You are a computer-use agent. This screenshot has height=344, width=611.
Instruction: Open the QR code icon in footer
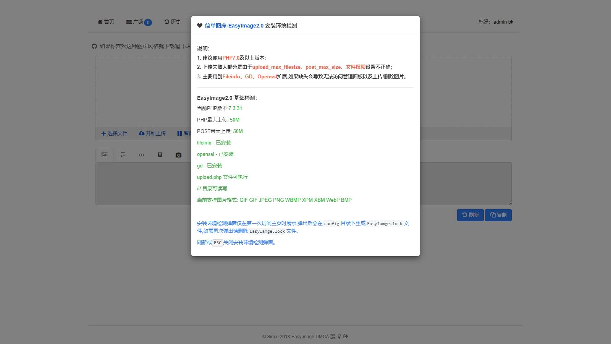[x=333, y=336]
